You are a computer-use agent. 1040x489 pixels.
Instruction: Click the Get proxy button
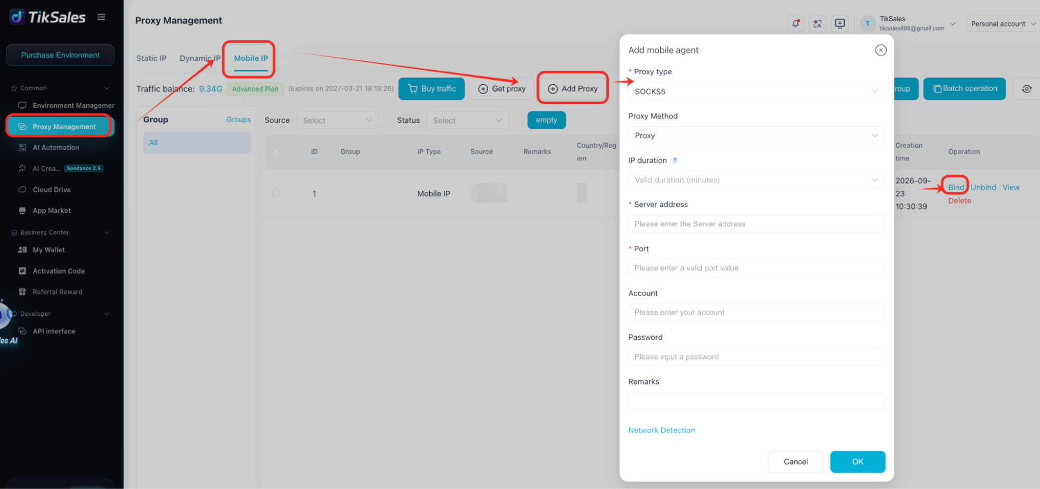(502, 89)
